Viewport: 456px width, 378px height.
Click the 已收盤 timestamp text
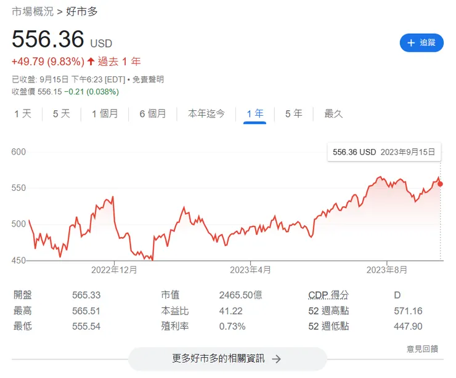68,79
